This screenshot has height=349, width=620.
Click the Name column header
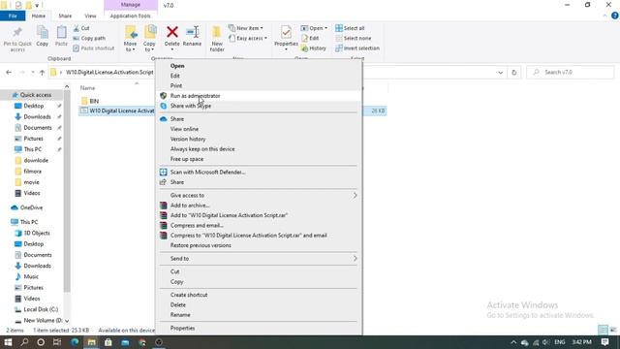88,88
